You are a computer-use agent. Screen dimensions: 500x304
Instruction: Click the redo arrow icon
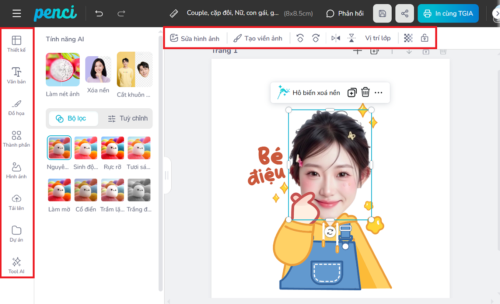click(x=121, y=14)
